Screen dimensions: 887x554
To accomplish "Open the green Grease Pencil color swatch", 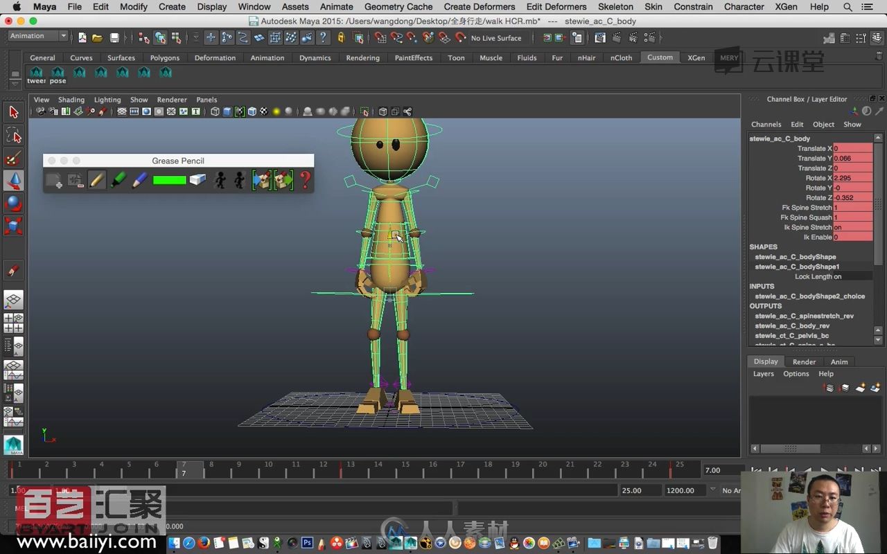I will pos(169,181).
